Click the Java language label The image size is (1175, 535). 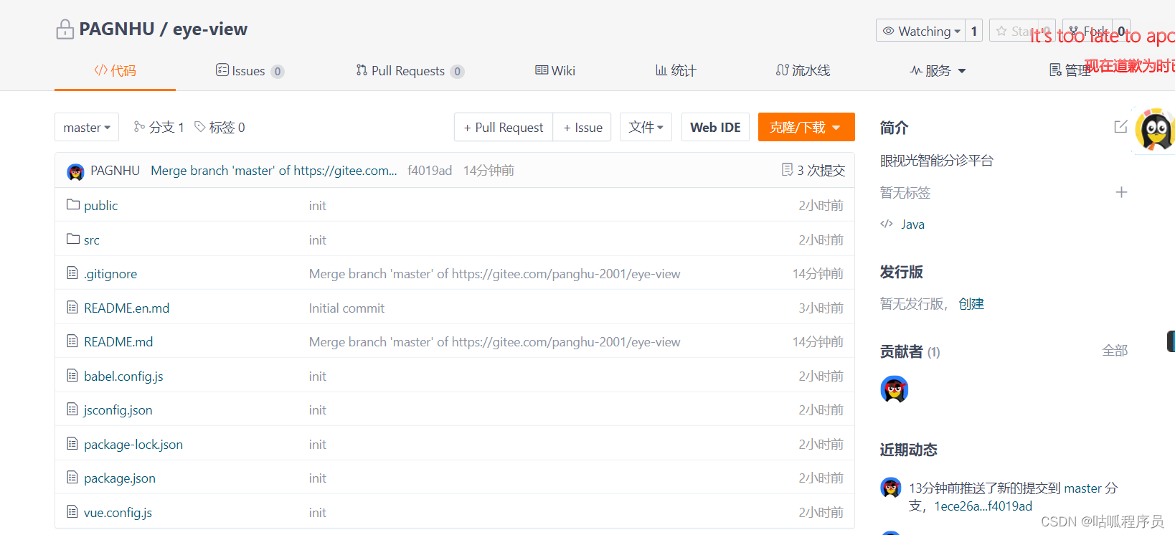912,224
